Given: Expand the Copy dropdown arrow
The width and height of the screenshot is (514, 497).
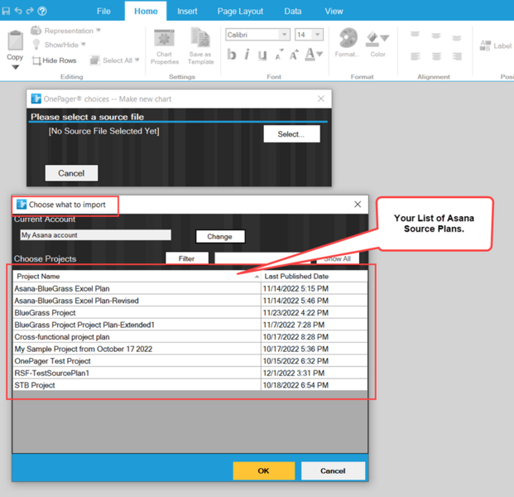Looking at the screenshot, I should pyautogui.click(x=15, y=67).
